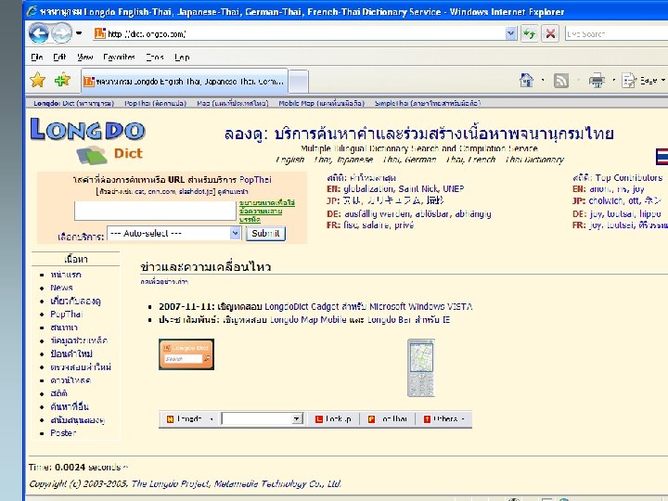
Task: Click the Saint Nick recent word link
Action: pos(418,188)
